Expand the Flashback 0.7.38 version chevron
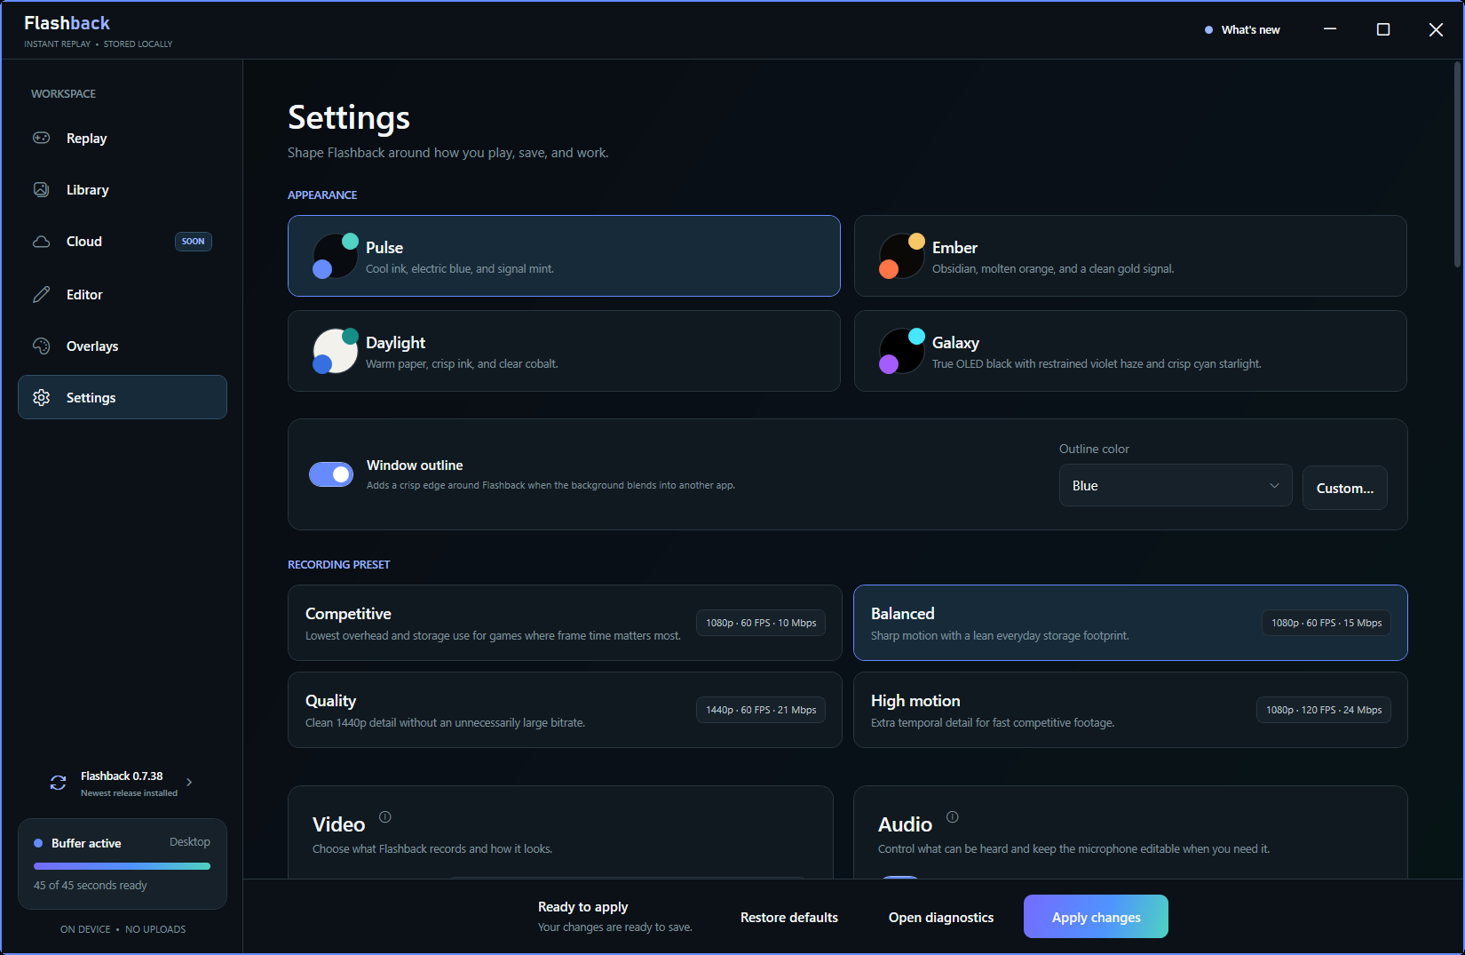Image resolution: width=1465 pixels, height=955 pixels. pos(189,783)
